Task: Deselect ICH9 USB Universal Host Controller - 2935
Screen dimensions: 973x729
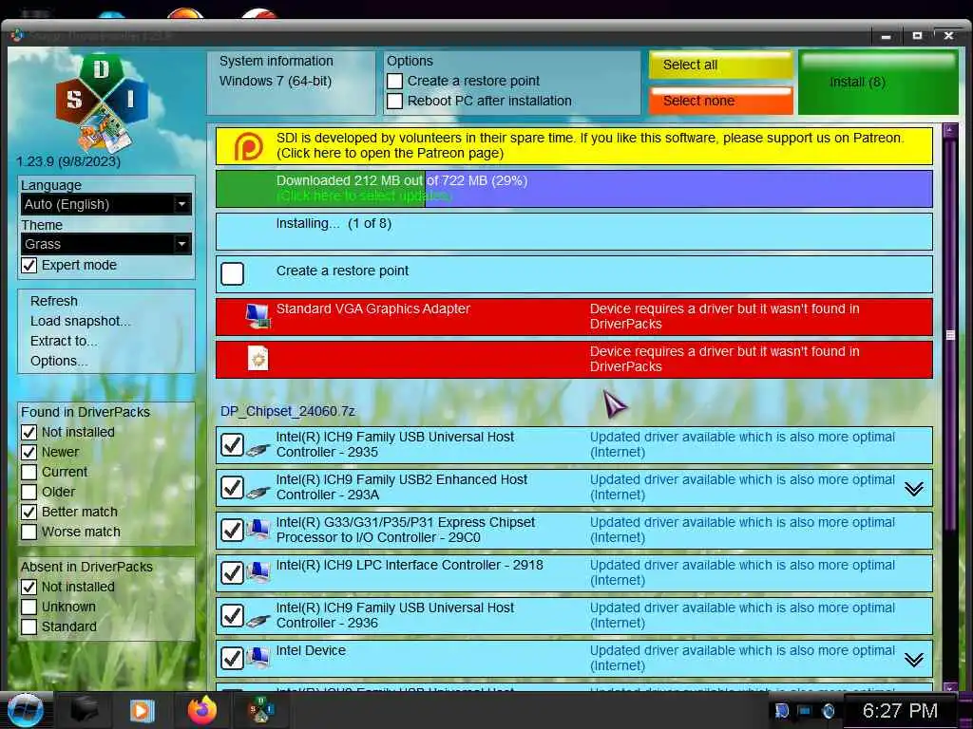Action: (232, 444)
